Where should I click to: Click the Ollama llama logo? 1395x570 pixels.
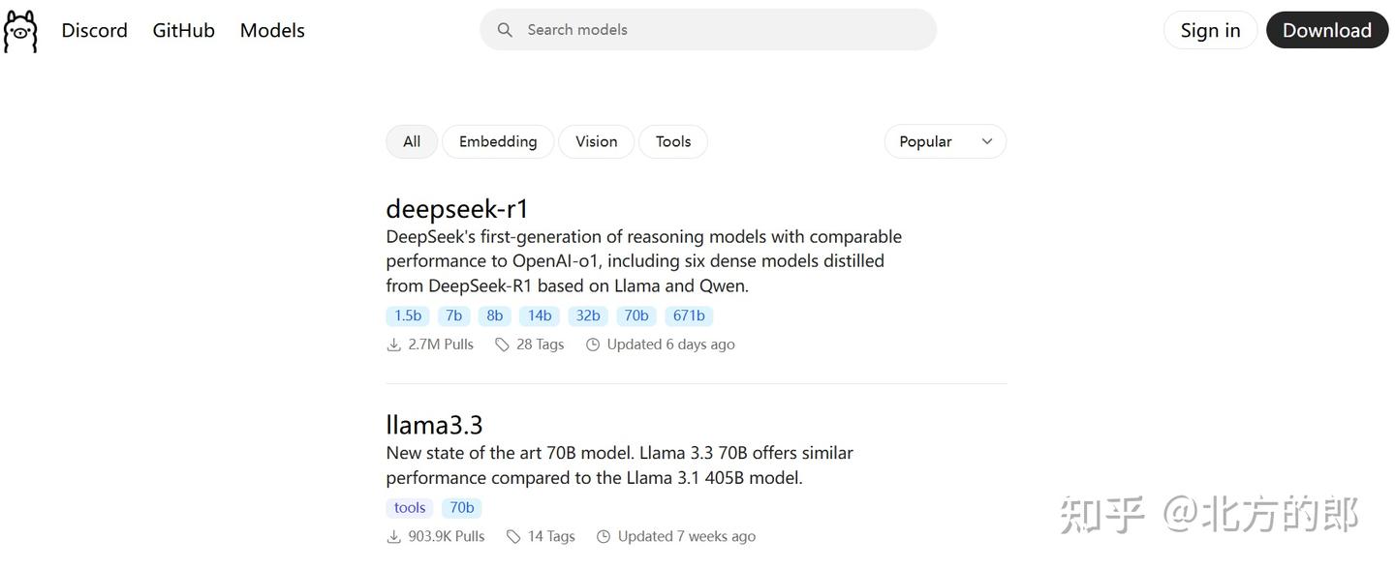coord(20,30)
